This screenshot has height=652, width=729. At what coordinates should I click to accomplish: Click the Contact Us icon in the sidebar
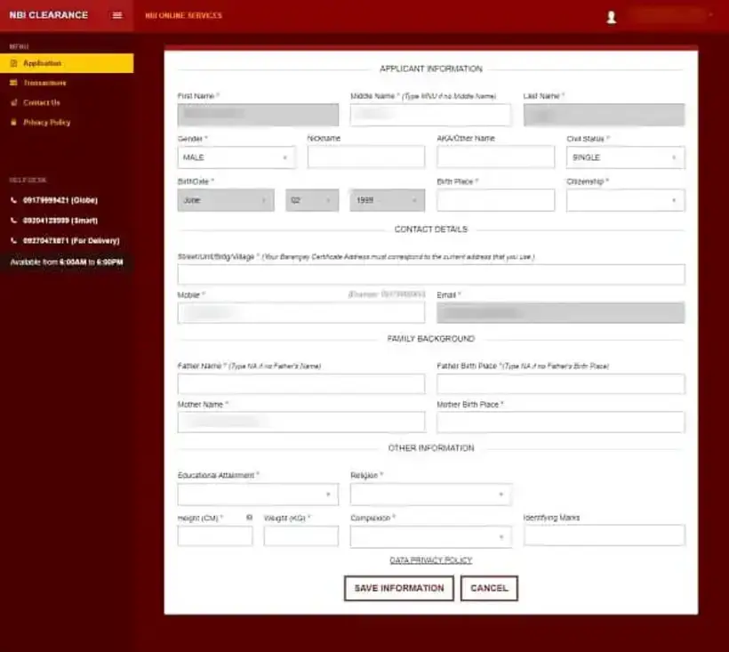(x=12, y=101)
